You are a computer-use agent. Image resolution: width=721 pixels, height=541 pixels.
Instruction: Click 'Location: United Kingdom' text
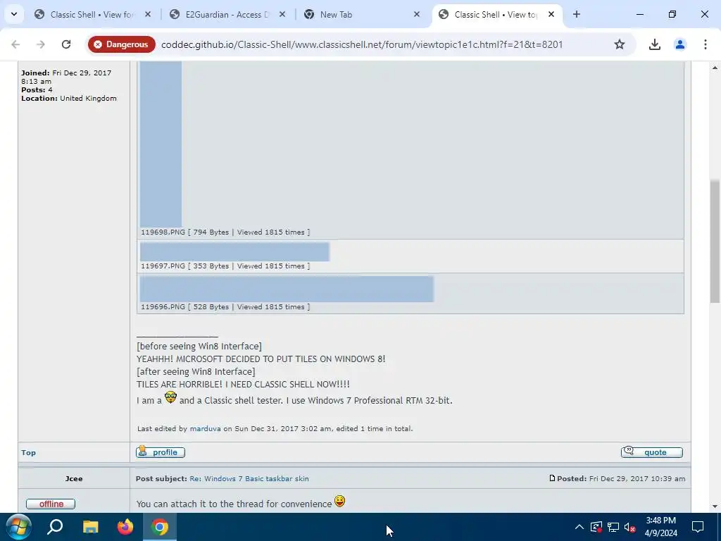coord(69,98)
